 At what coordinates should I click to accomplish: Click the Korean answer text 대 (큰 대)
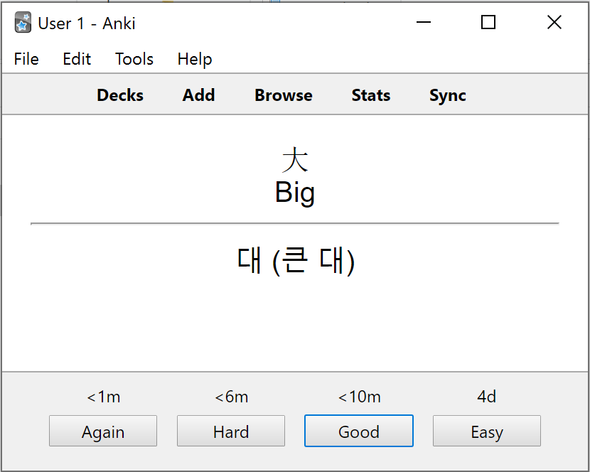tap(296, 261)
